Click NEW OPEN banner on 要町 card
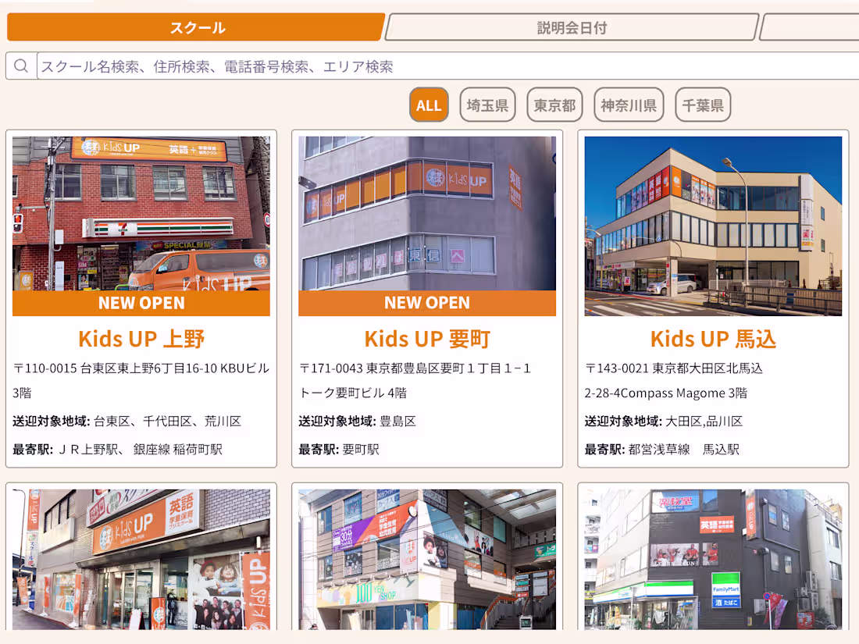The height and width of the screenshot is (644, 859). [x=427, y=303]
